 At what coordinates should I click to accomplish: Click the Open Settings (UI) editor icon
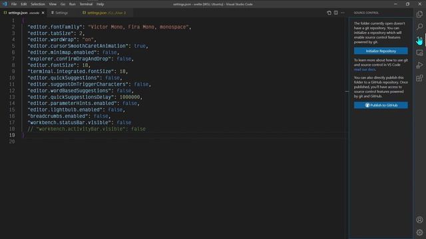coord(329,13)
